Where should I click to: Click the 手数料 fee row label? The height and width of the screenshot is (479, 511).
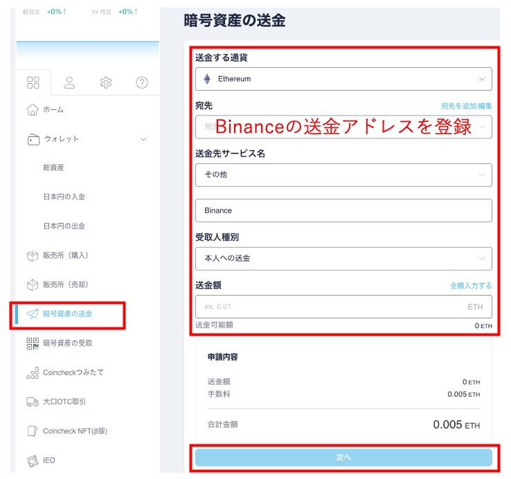coord(219,394)
